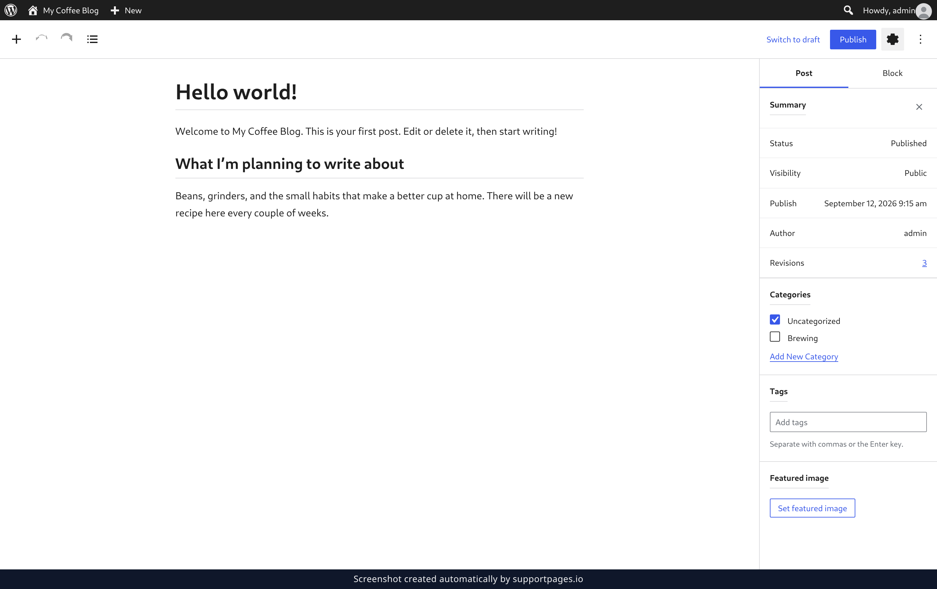
Task: Toggle the Categories panel heading
Action: point(790,295)
